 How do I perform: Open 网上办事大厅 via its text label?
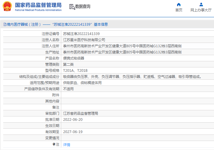[x=201, y=10]
